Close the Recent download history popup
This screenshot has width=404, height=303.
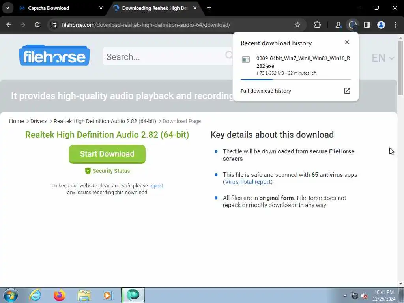pos(347,42)
